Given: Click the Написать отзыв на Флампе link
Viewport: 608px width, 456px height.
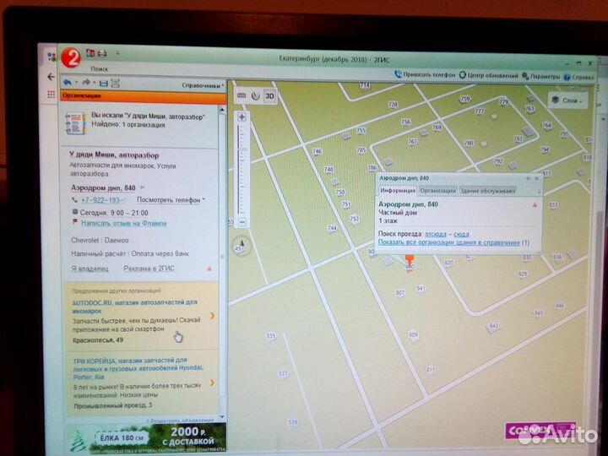Looking at the screenshot, I should point(123,223).
